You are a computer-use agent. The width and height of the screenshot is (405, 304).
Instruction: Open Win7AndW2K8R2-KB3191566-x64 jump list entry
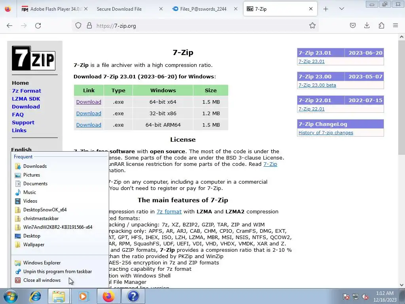tap(60, 227)
